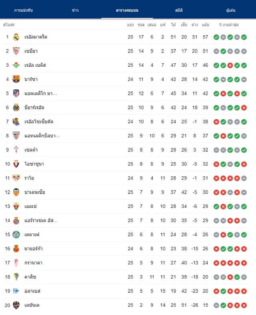
Task: Click the Valencia club crest
Action: [x=16, y=192]
